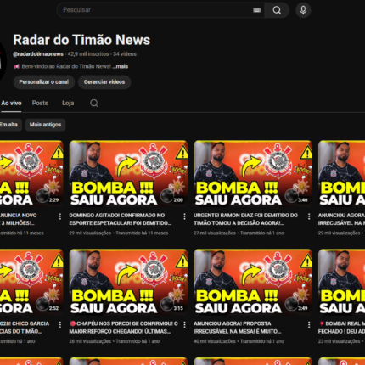Open the URGENTE RAMON DIAZ video thumbnail
This screenshot has width=365, height=365.
pyautogui.click(x=253, y=173)
